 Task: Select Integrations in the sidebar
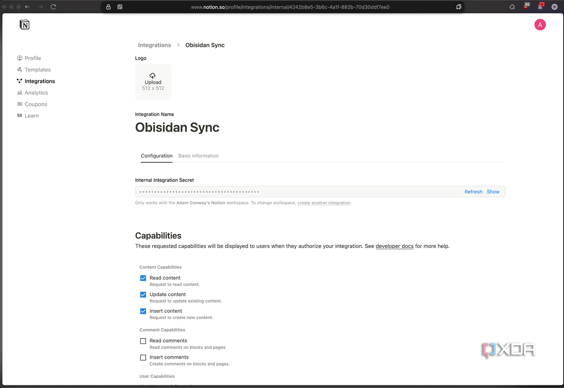pos(40,81)
